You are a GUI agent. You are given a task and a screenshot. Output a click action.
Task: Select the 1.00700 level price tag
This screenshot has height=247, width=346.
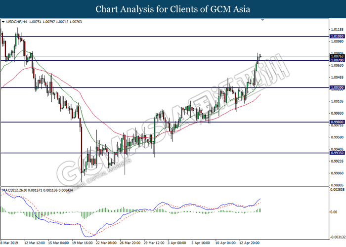click(337, 61)
